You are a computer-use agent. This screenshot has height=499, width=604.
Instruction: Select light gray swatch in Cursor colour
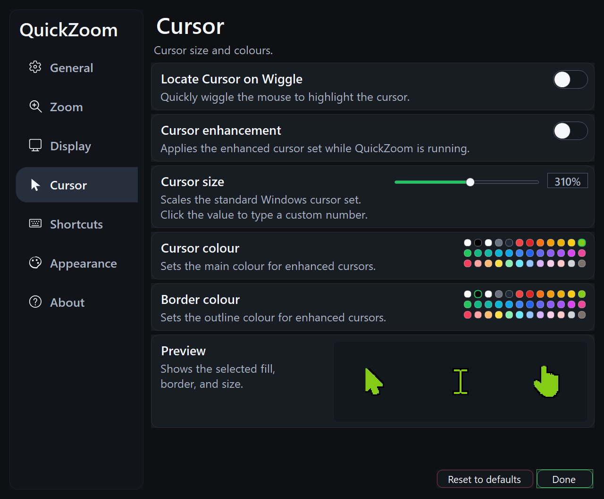[571, 263]
